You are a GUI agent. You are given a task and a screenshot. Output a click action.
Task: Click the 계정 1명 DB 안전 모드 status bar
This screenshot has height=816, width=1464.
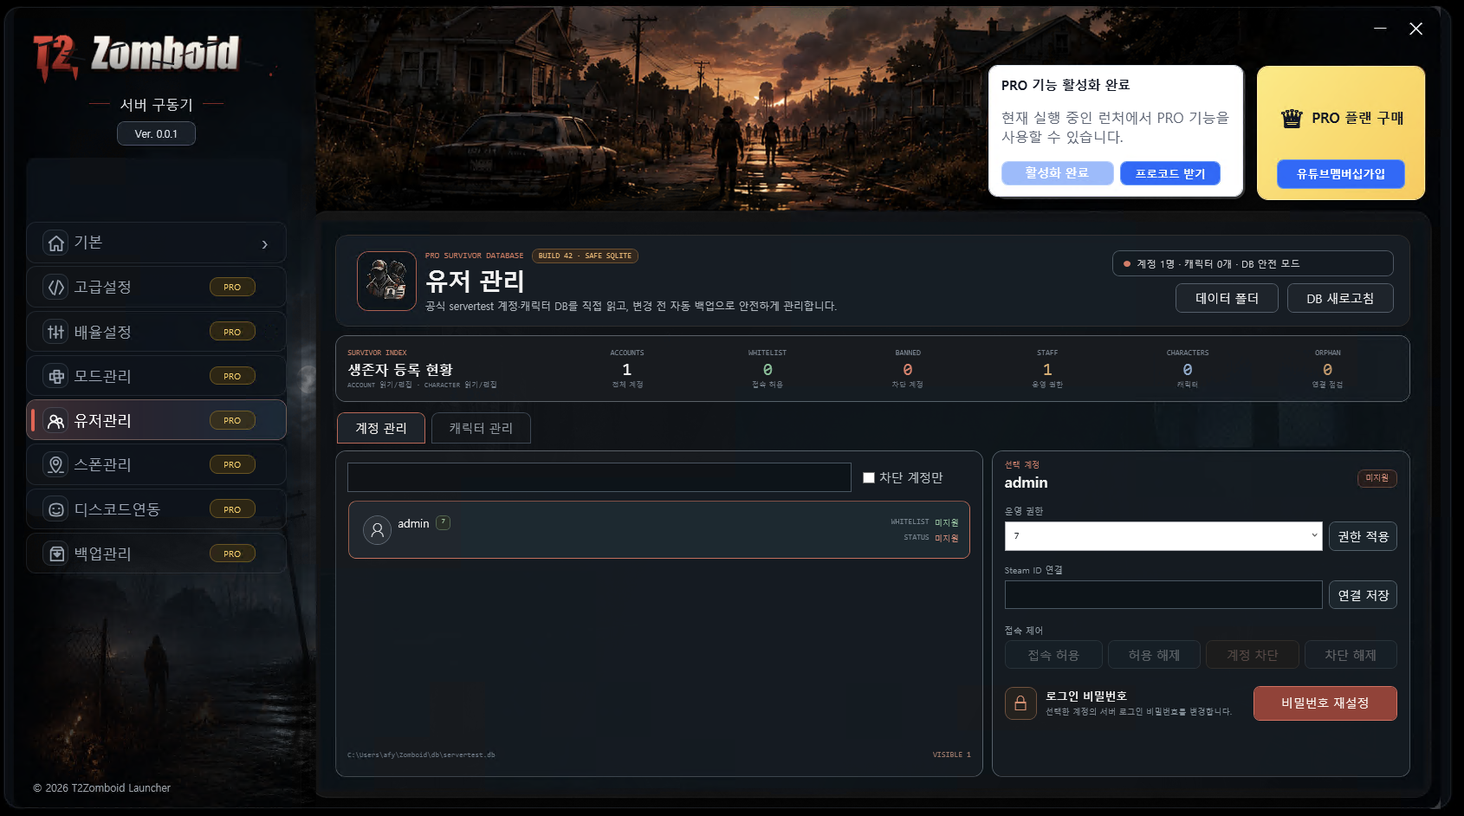(x=1253, y=263)
